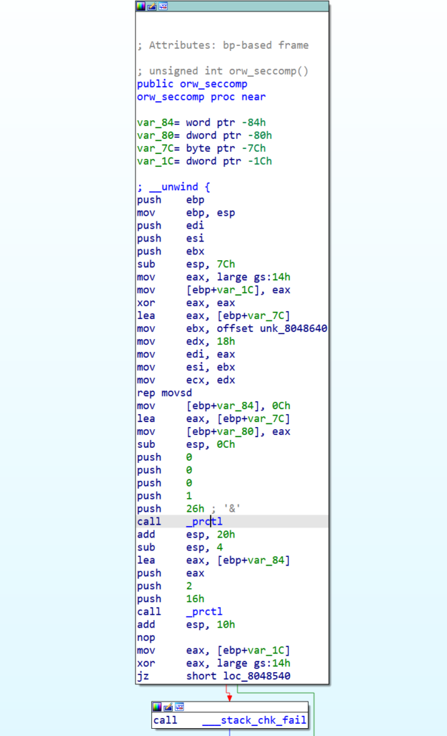Click the 'mov [ebp+var_80], eax' instruction

coord(214,431)
